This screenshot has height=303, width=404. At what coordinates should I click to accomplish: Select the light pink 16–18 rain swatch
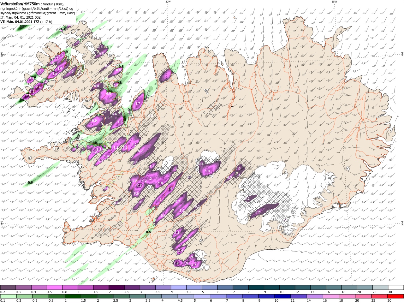pos(331,296)
